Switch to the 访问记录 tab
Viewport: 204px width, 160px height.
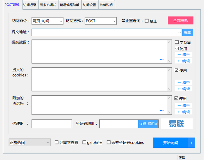click(30, 5)
